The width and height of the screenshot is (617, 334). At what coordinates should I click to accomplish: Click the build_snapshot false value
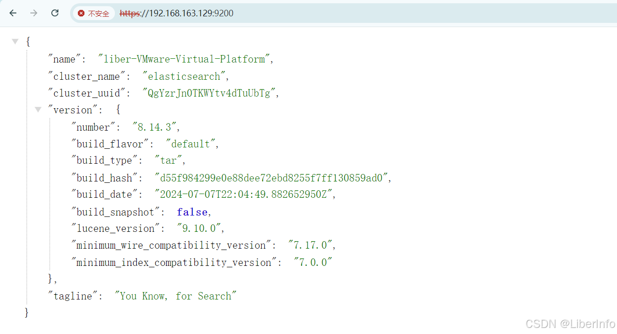(192, 212)
